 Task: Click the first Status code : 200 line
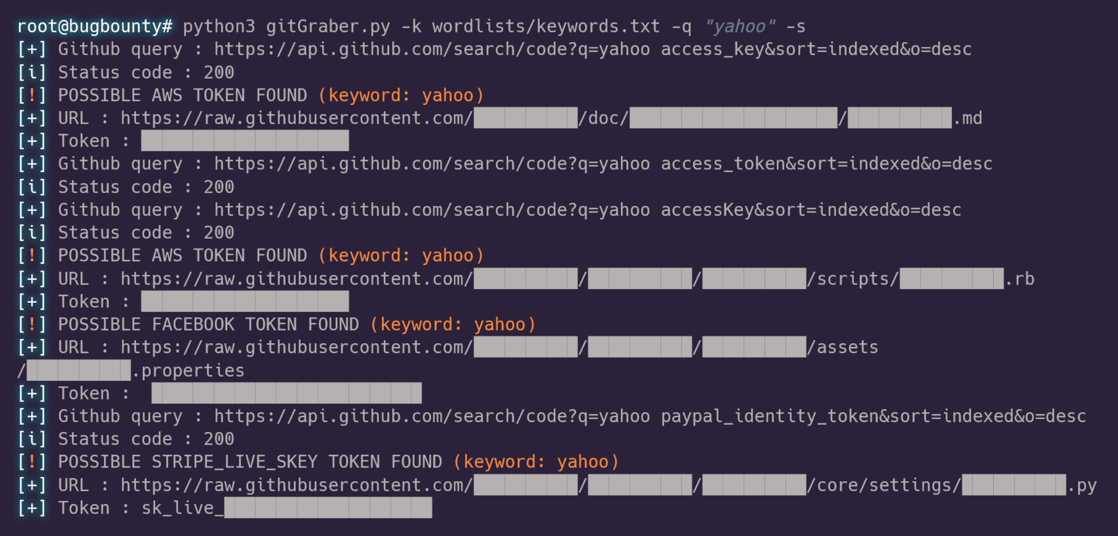pos(126,72)
